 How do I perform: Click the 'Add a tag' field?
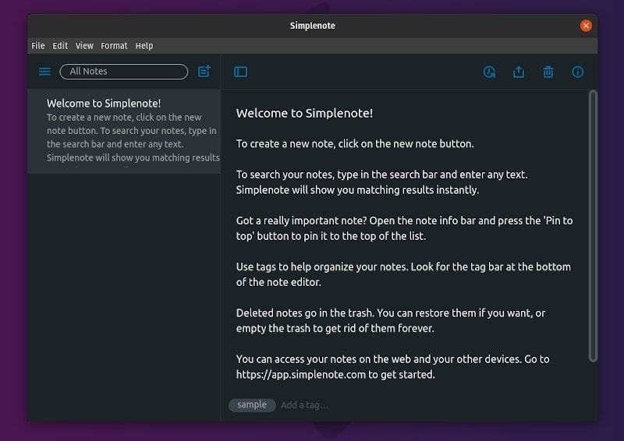(x=305, y=405)
